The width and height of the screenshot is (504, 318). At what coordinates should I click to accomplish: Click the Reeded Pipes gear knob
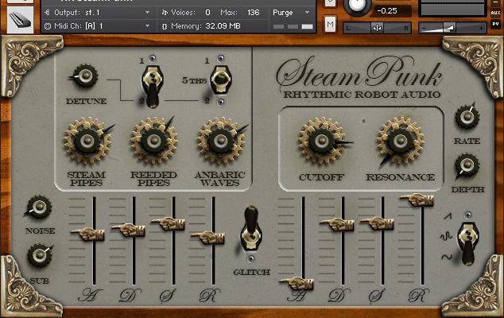[152, 140]
